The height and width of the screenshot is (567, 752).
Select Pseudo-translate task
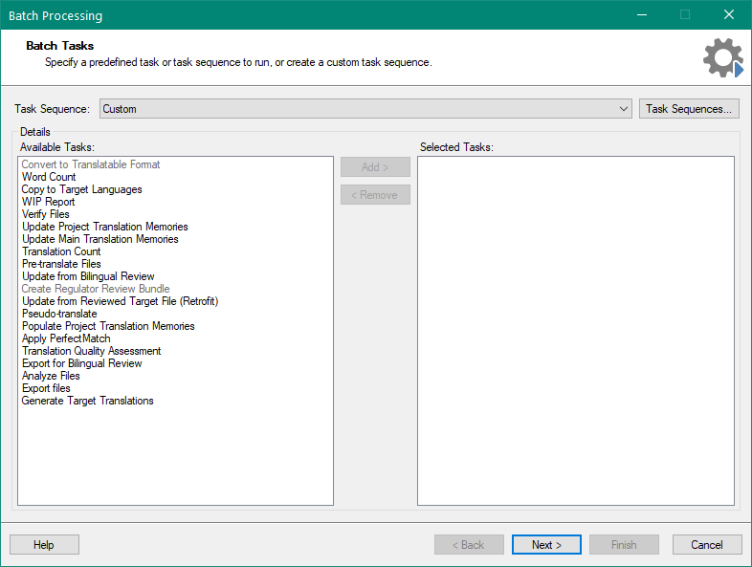59,314
